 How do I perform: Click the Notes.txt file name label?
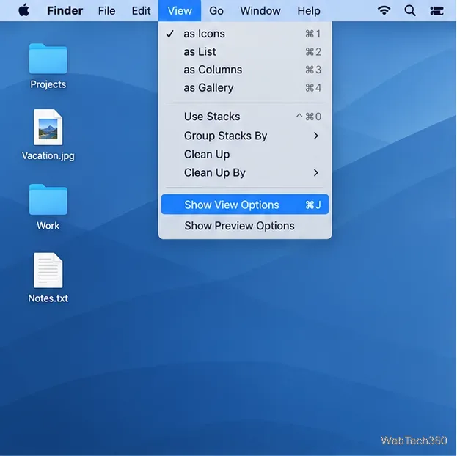[48, 298]
